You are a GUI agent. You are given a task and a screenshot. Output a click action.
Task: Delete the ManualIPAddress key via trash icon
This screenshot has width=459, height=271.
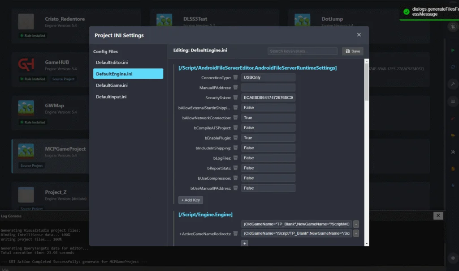[x=235, y=88]
